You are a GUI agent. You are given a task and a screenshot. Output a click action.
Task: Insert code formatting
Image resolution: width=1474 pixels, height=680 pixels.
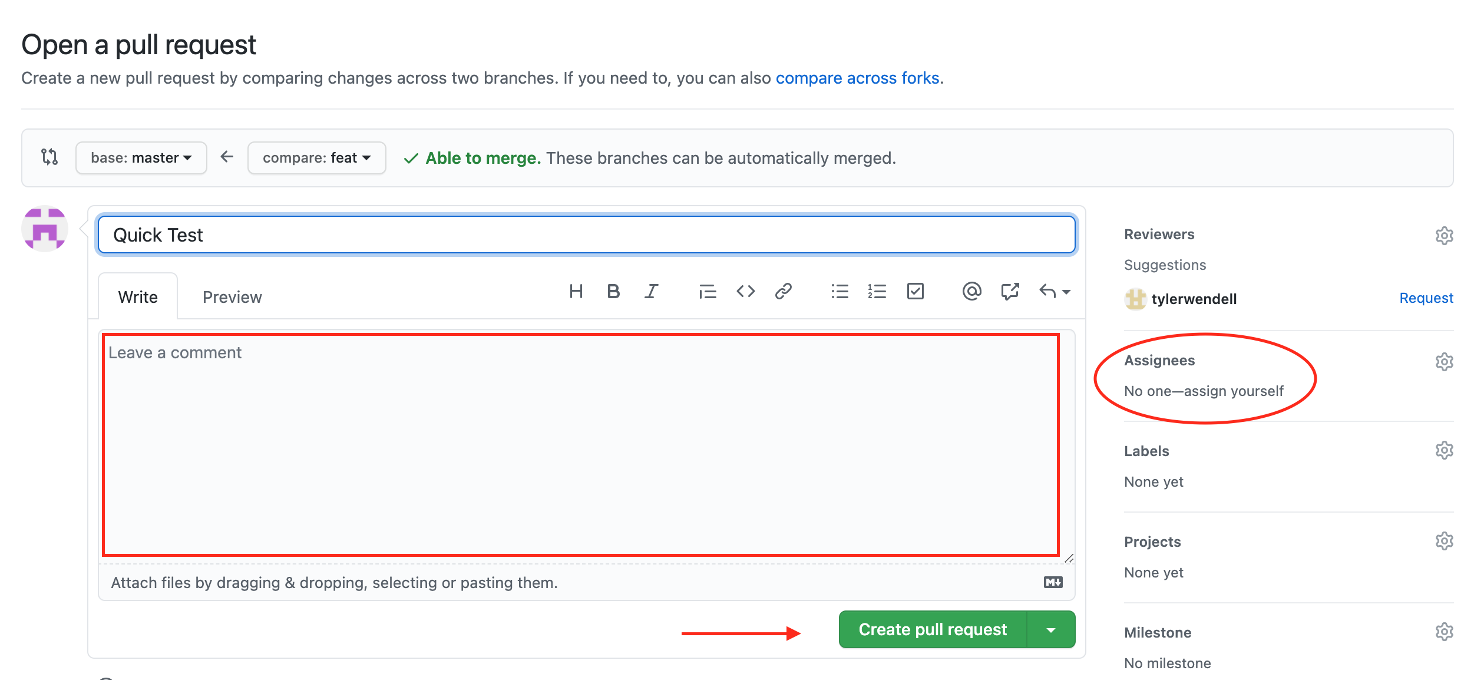[745, 291]
